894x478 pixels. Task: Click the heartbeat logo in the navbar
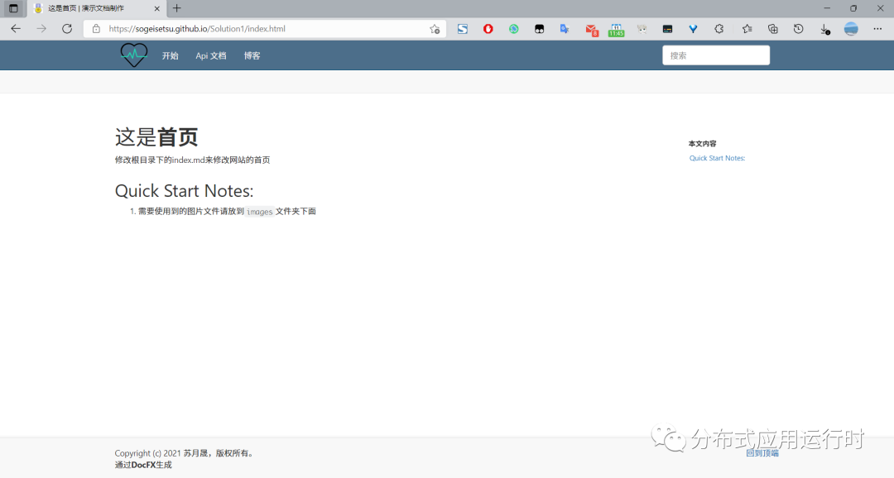133,55
